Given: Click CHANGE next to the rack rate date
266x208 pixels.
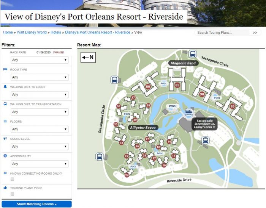Looking at the screenshot, I should click(x=58, y=52).
